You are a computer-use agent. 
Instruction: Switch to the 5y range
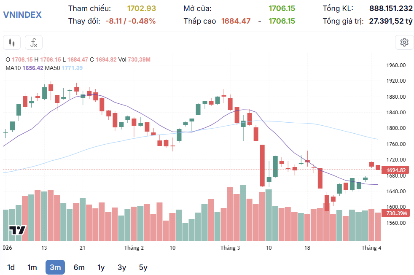143,267
